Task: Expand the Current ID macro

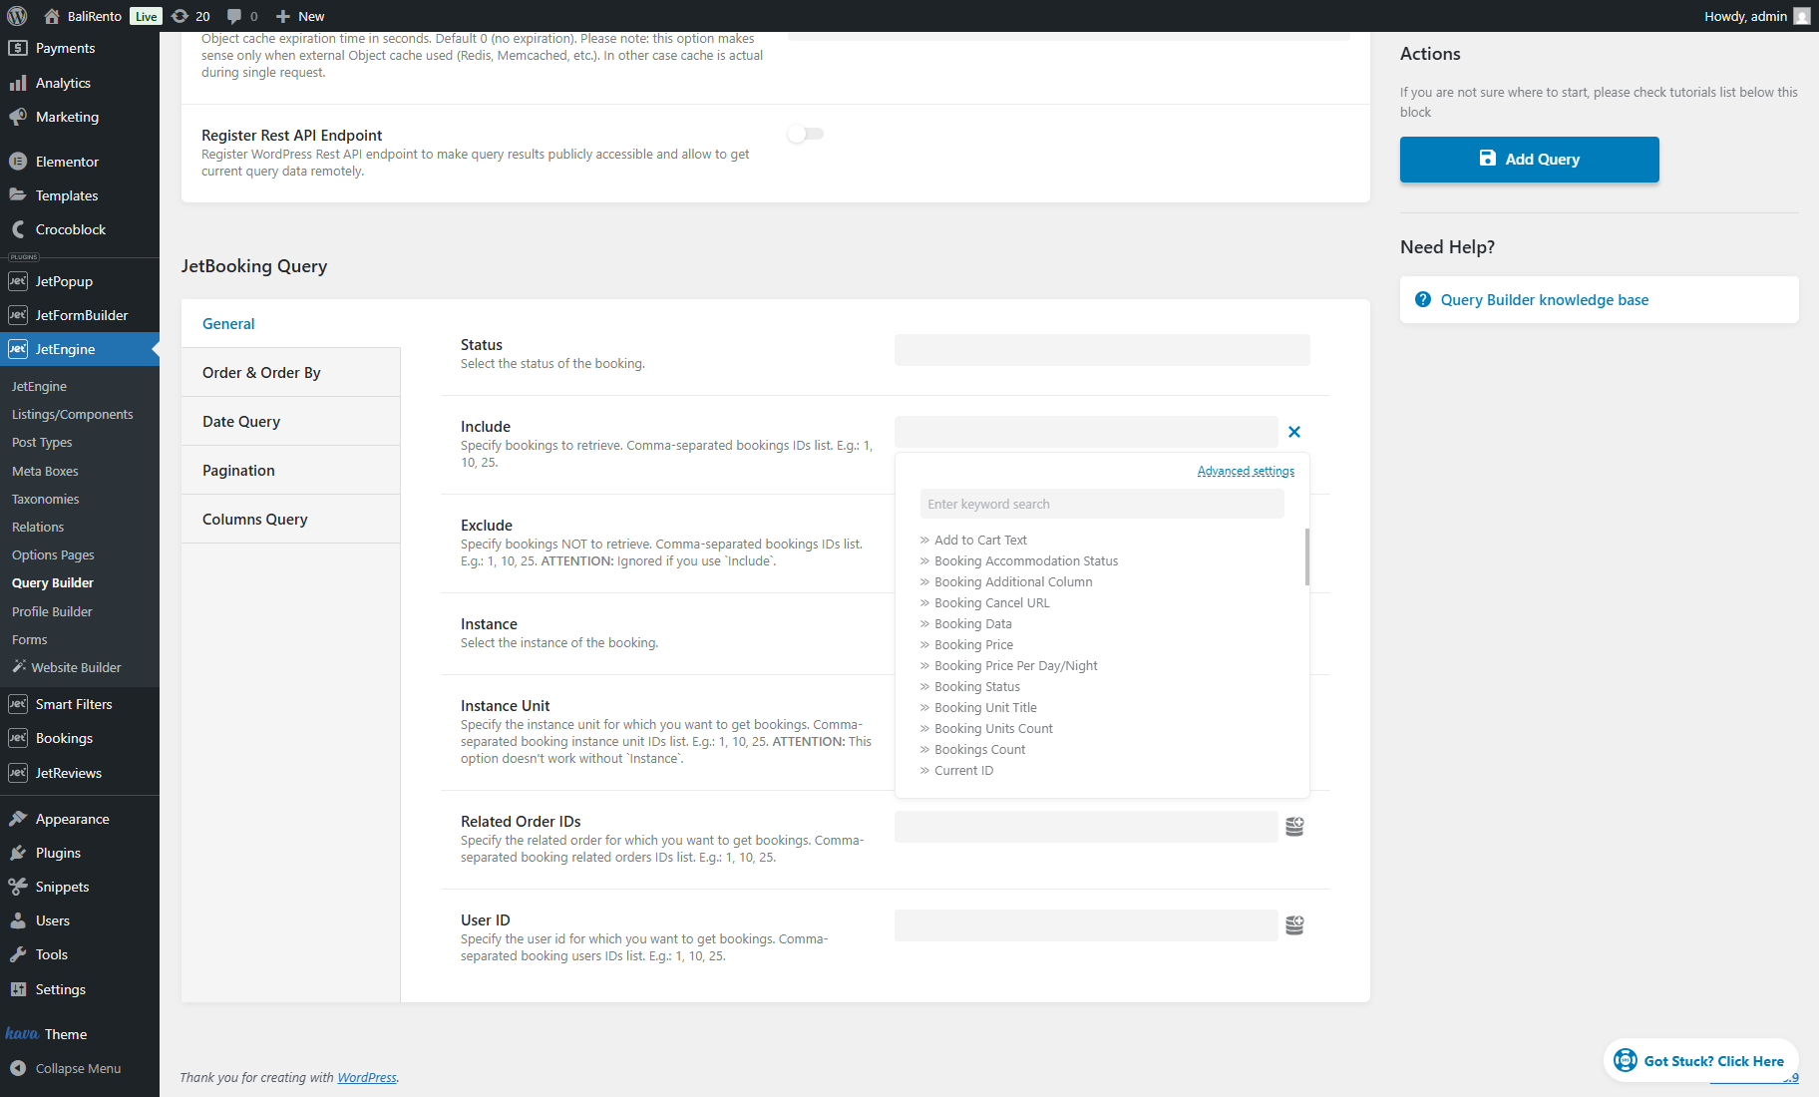Action: [x=956, y=770]
